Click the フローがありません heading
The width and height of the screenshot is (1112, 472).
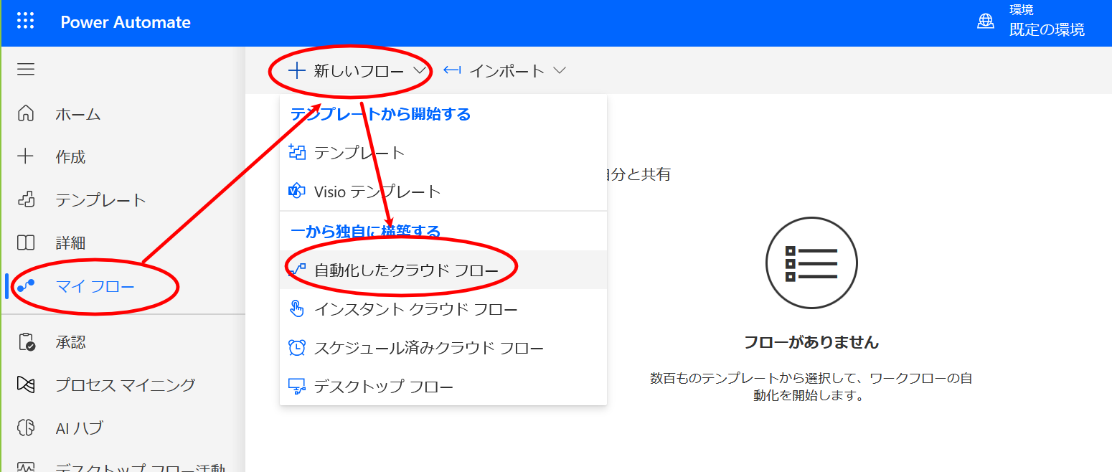(x=811, y=342)
